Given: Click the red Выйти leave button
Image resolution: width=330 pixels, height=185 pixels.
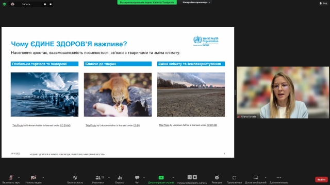Looking at the screenshot, I should tap(321, 179).
